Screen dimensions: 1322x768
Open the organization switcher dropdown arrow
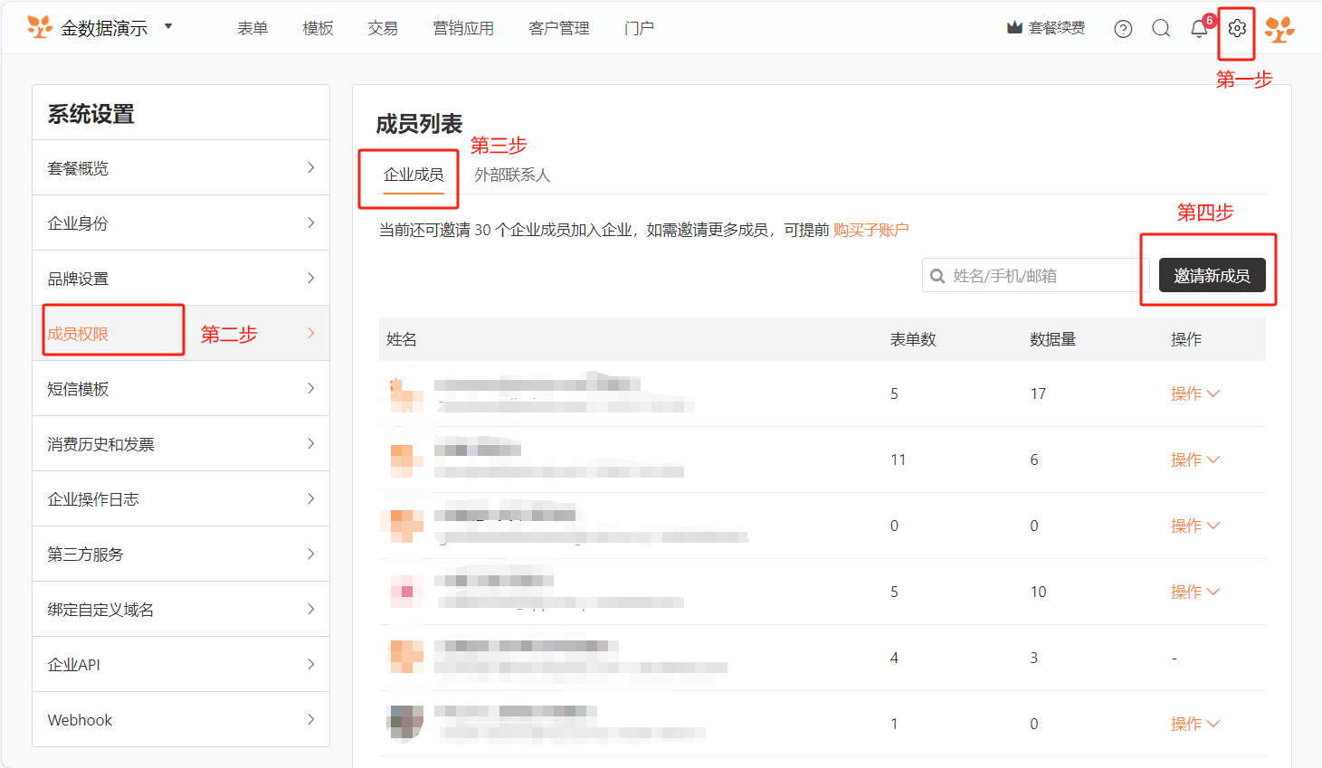(168, 27)
